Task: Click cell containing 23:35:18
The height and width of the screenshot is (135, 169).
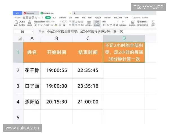Action: [x=88, y=86]
